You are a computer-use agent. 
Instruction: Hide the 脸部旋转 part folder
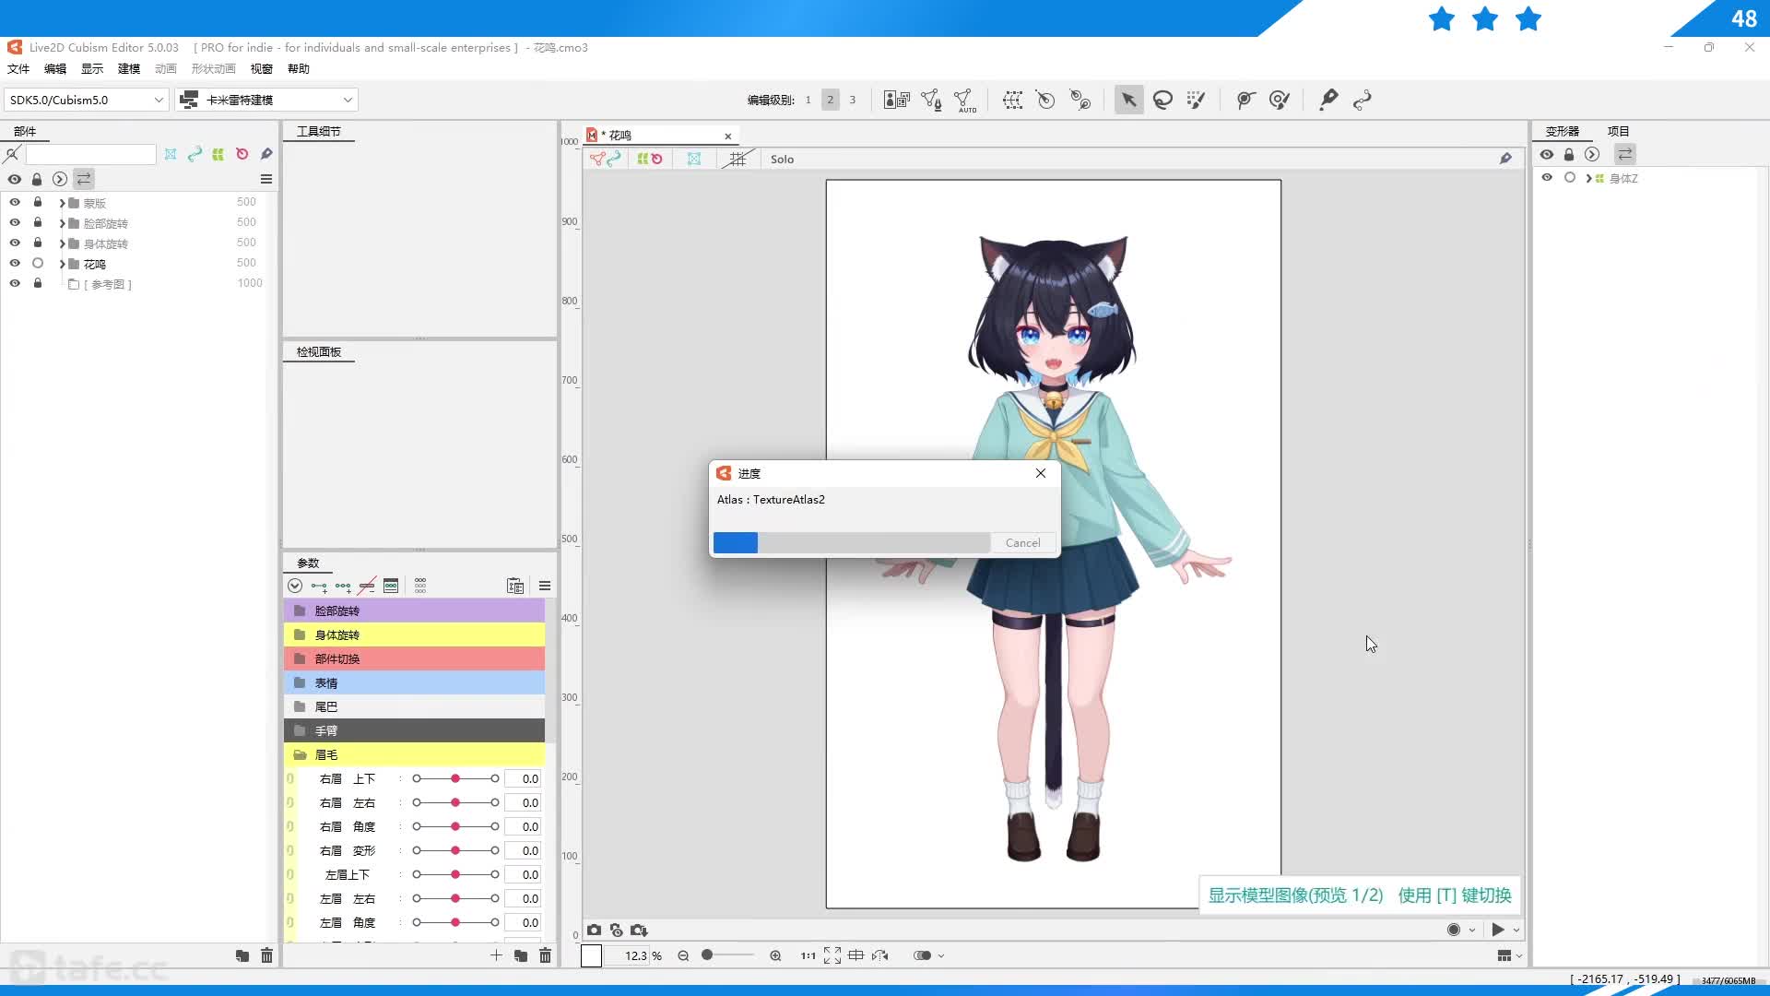coord(15,222)
